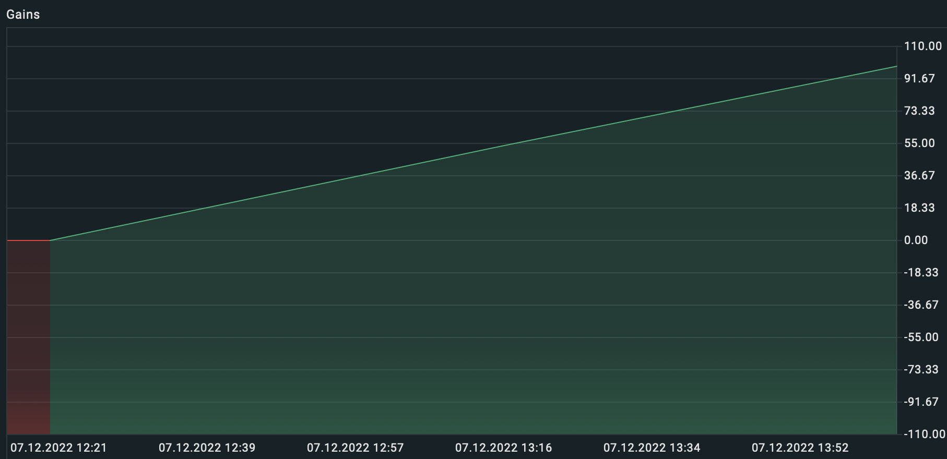Click the red flat line segment
This screenshot has height=459, width=947.
pos(29,240)
